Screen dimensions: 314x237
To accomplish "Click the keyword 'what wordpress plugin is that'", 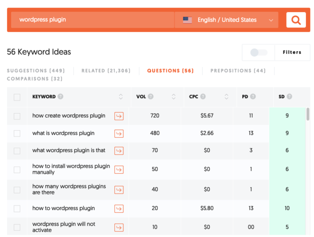I will click(x=69, y=150).
